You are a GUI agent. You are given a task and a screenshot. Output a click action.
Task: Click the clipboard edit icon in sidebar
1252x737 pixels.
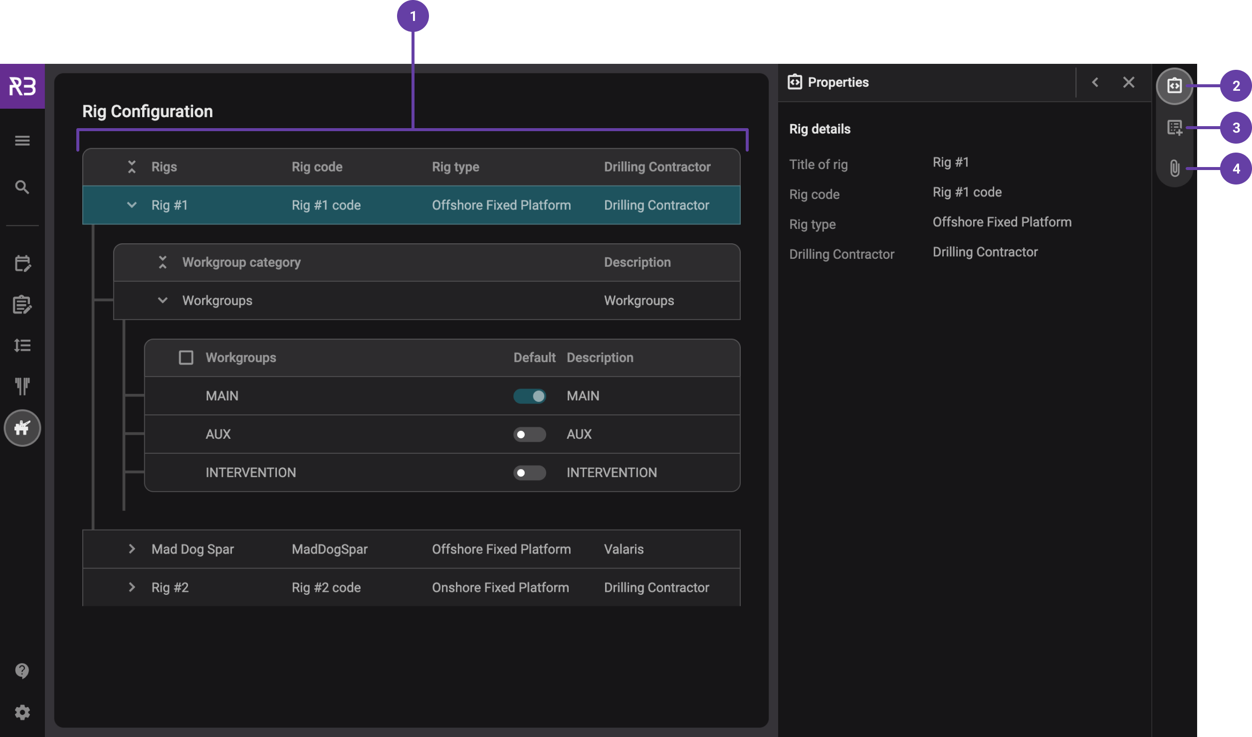pyautogui.click(x=22, y=305)
